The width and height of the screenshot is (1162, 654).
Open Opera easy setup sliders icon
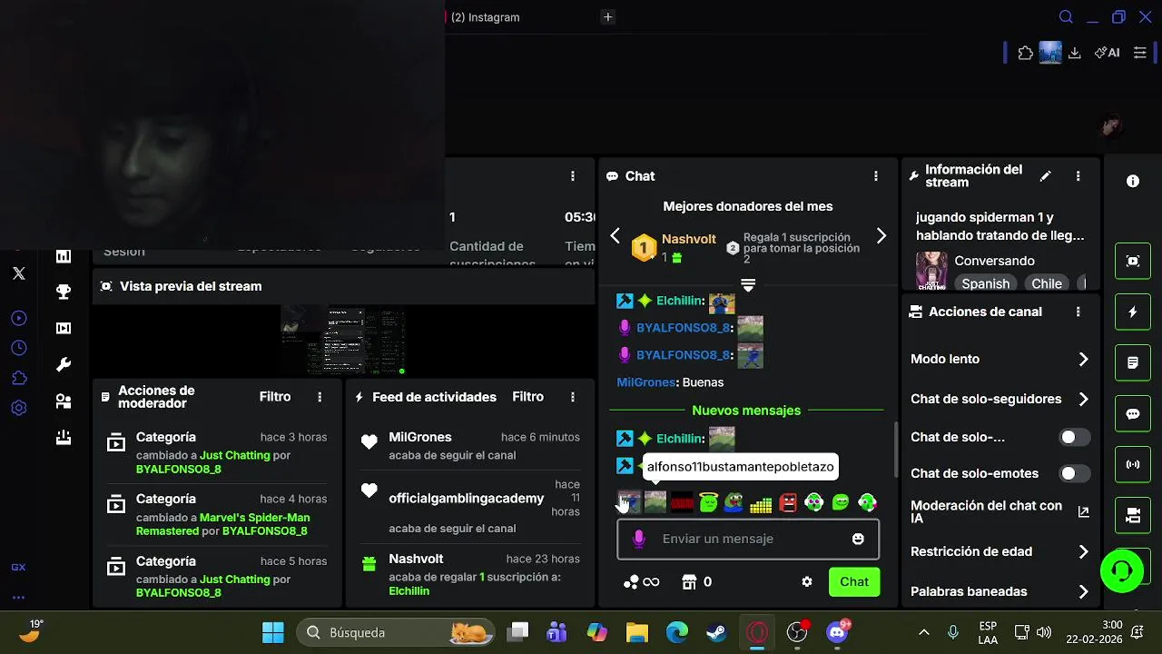coord(1140,53)
